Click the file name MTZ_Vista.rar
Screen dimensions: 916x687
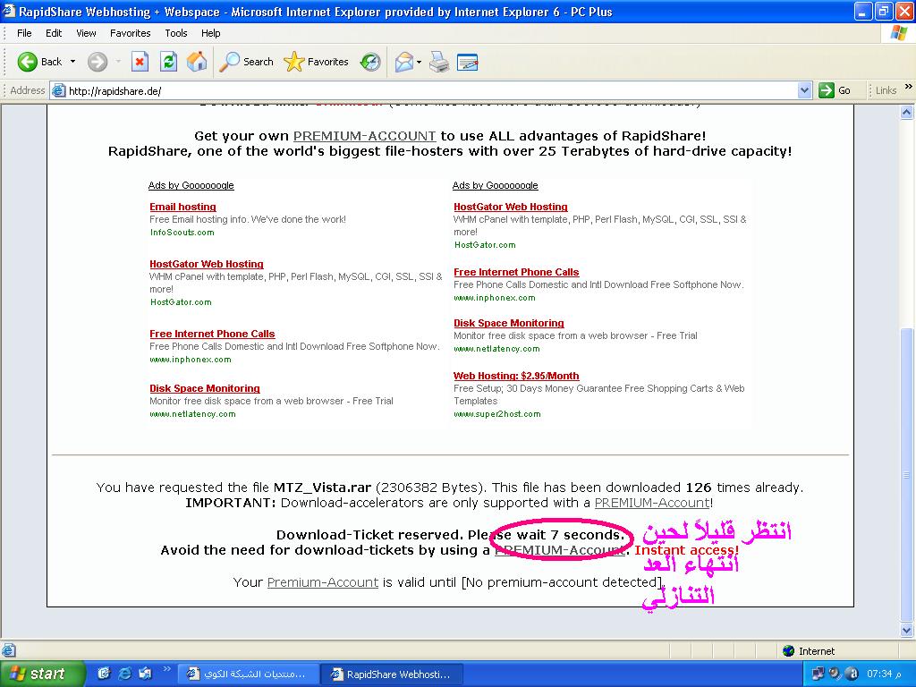[322, 488]
